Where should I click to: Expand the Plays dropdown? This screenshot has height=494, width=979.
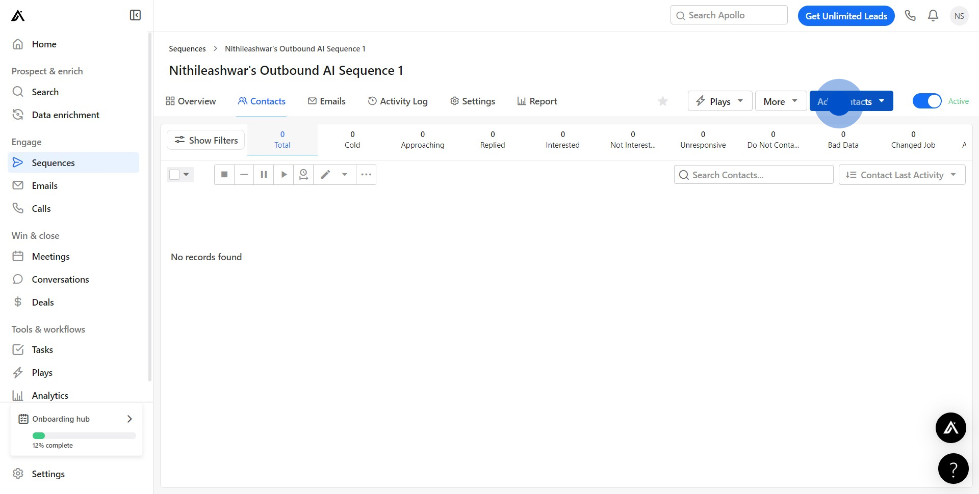(719, 101)
